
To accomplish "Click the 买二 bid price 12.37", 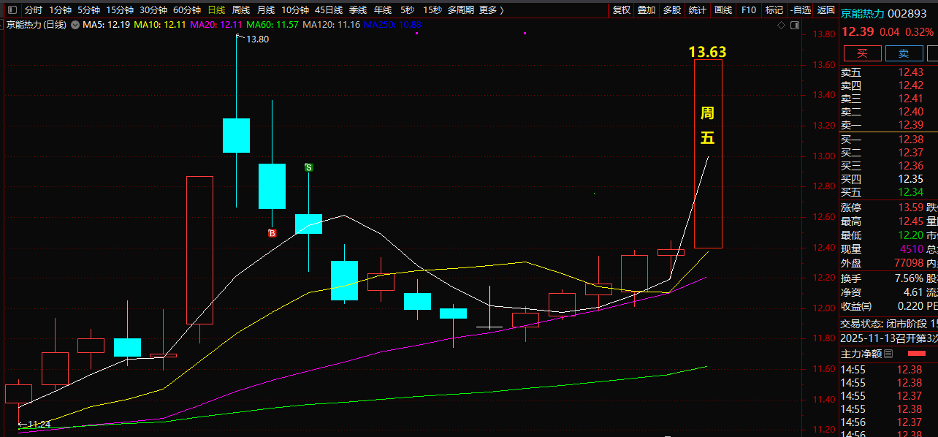I will click(x=911, y=153).
